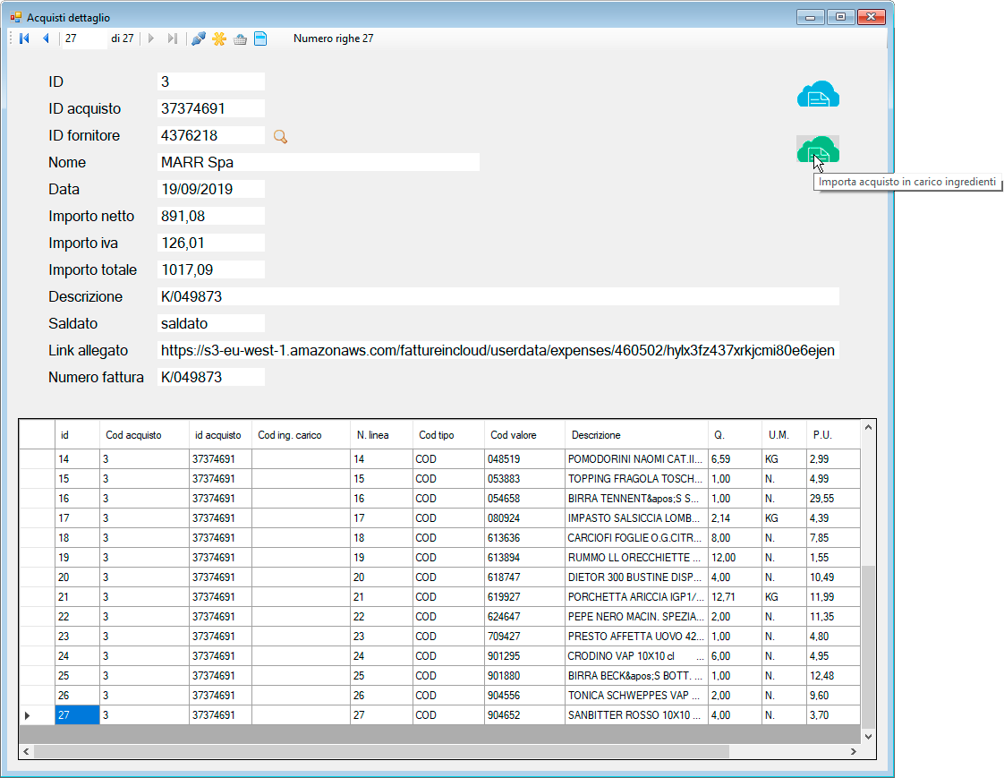The image size is (1004, 778).
Task: Maximize the Acquisti dettaglio window
Action: click(x=841, y=17)
